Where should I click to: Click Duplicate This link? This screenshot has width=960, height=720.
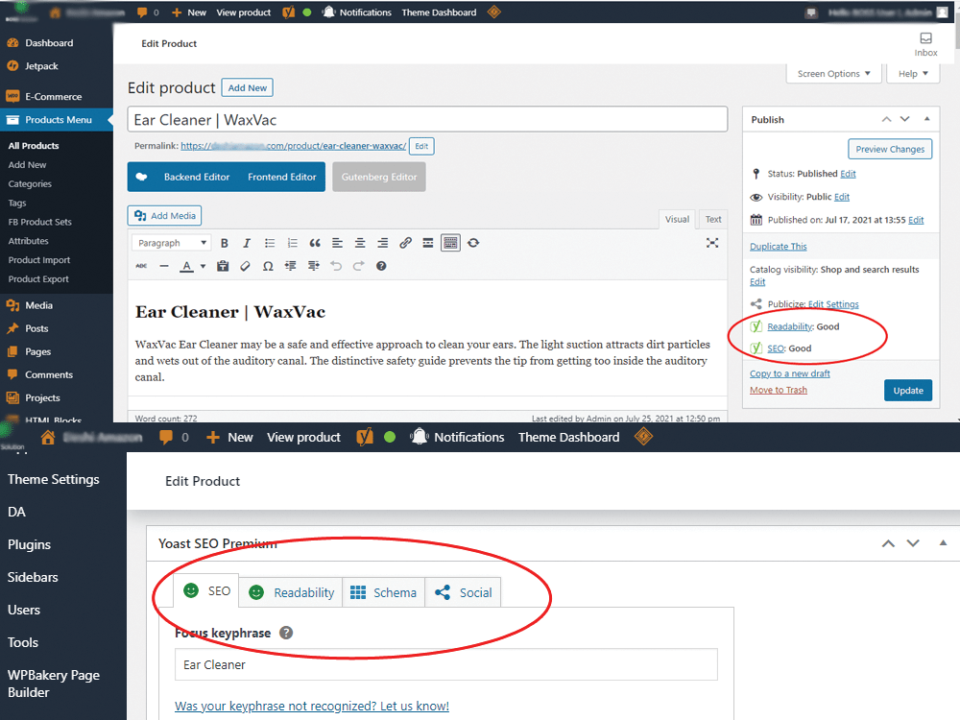779,246
